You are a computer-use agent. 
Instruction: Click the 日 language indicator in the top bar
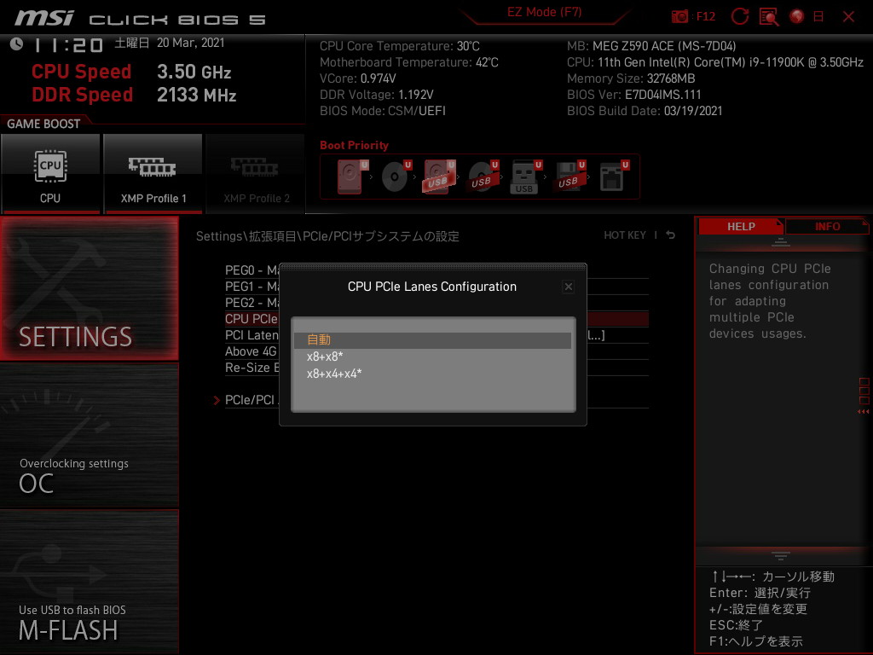pos(818,17)
